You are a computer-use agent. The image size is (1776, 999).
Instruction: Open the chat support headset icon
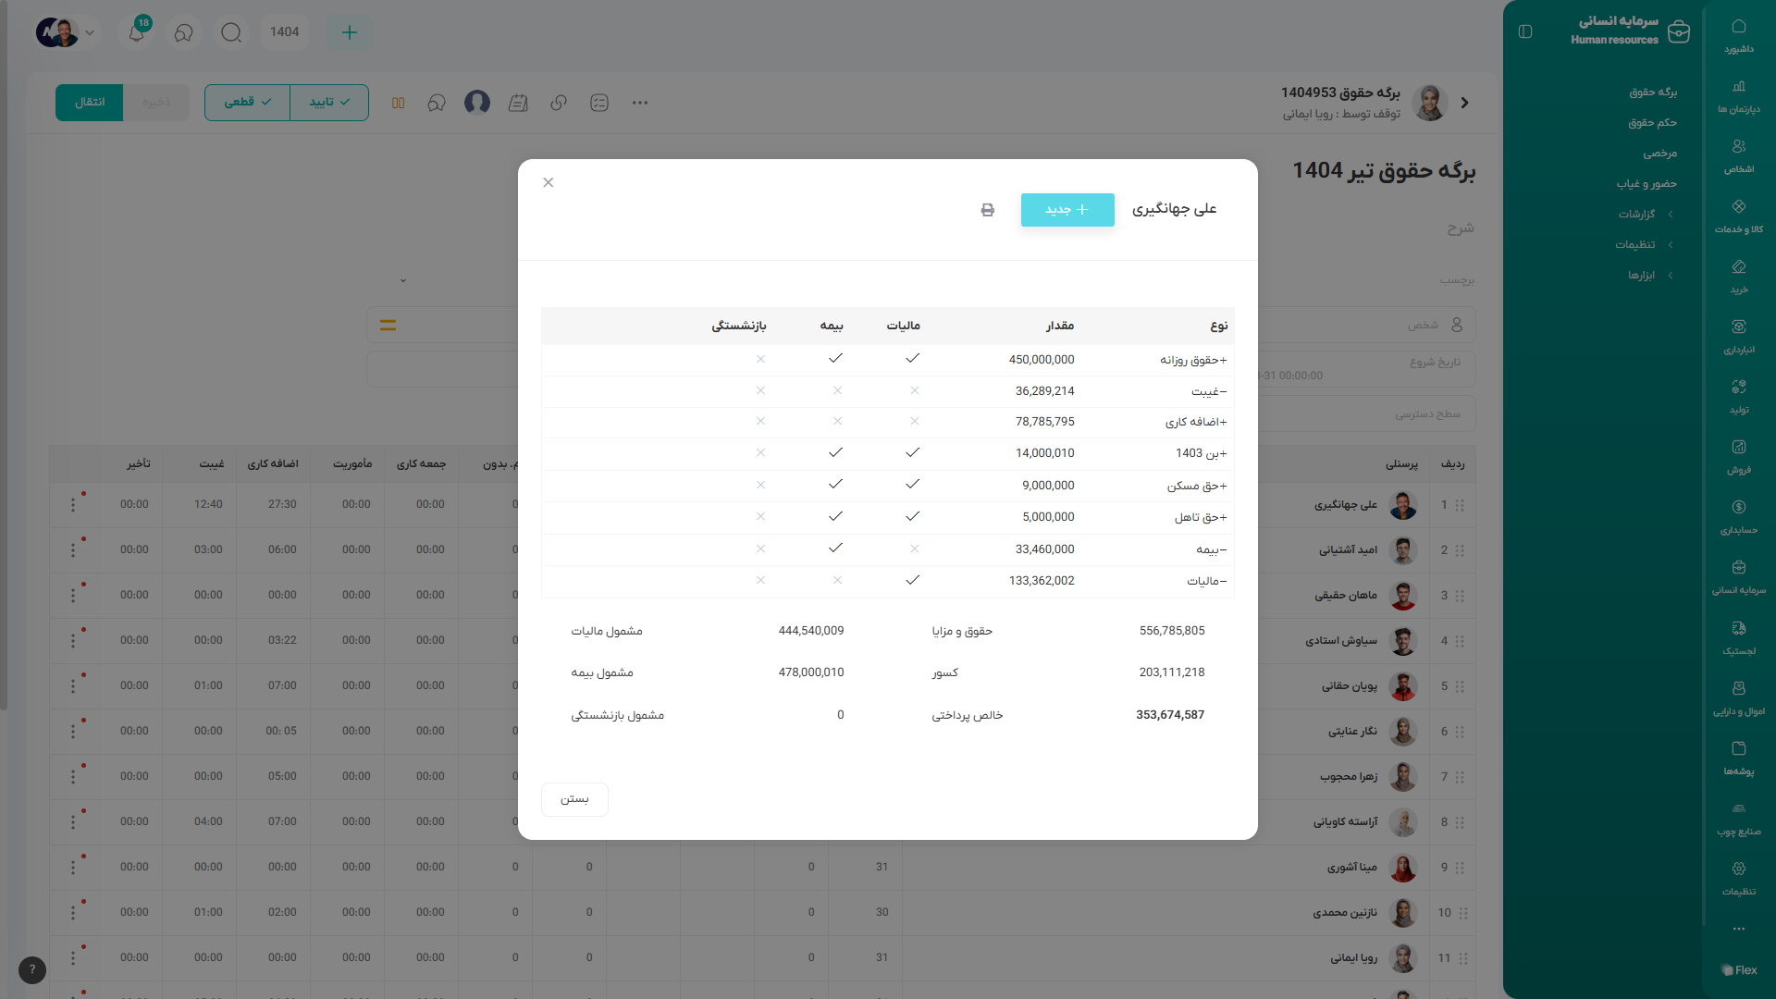(x=184, y=33)
